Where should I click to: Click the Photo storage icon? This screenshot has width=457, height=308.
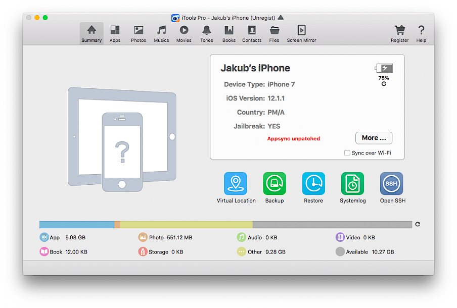[143, 237]
